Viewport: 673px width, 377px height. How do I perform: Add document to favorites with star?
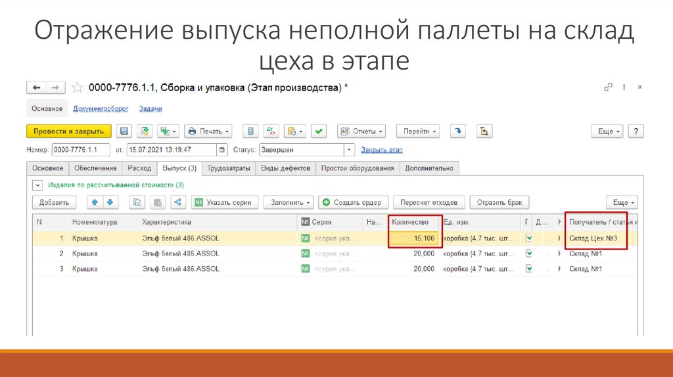(78, 87)
